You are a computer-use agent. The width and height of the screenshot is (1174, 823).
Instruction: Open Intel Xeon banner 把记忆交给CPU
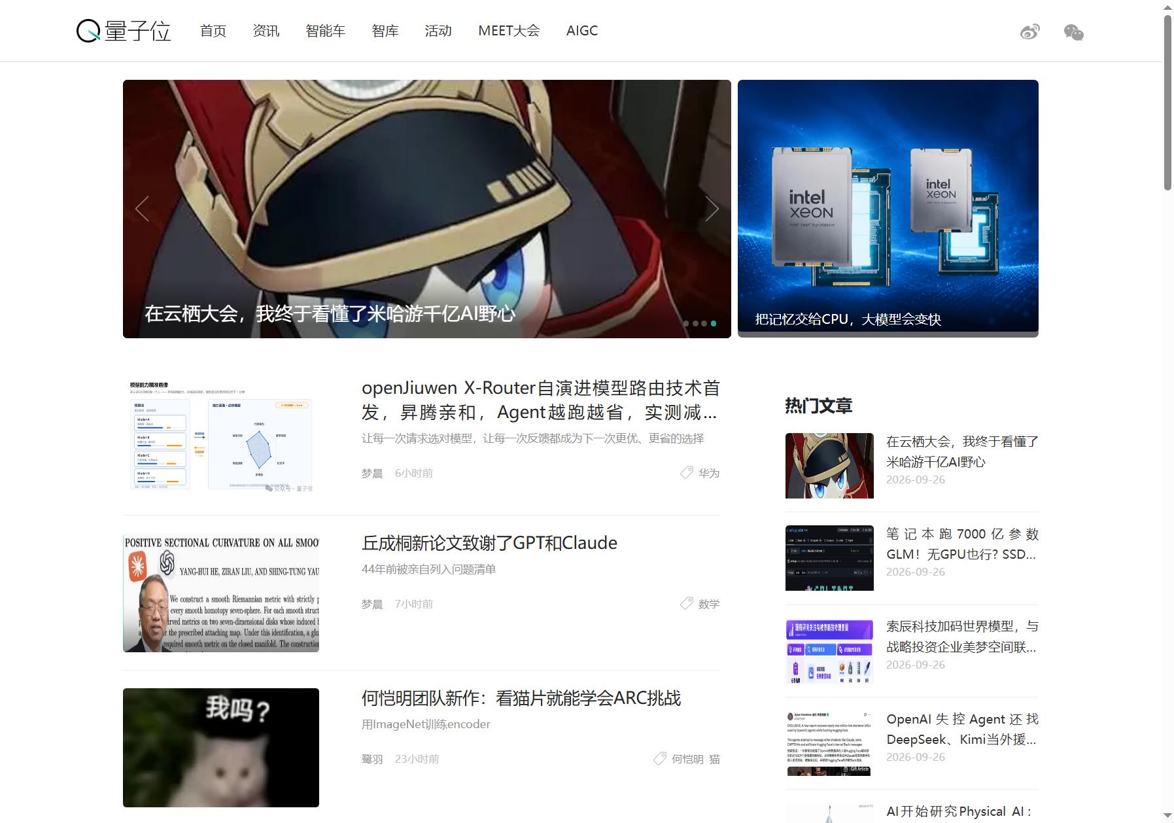(x=888, y=209)
